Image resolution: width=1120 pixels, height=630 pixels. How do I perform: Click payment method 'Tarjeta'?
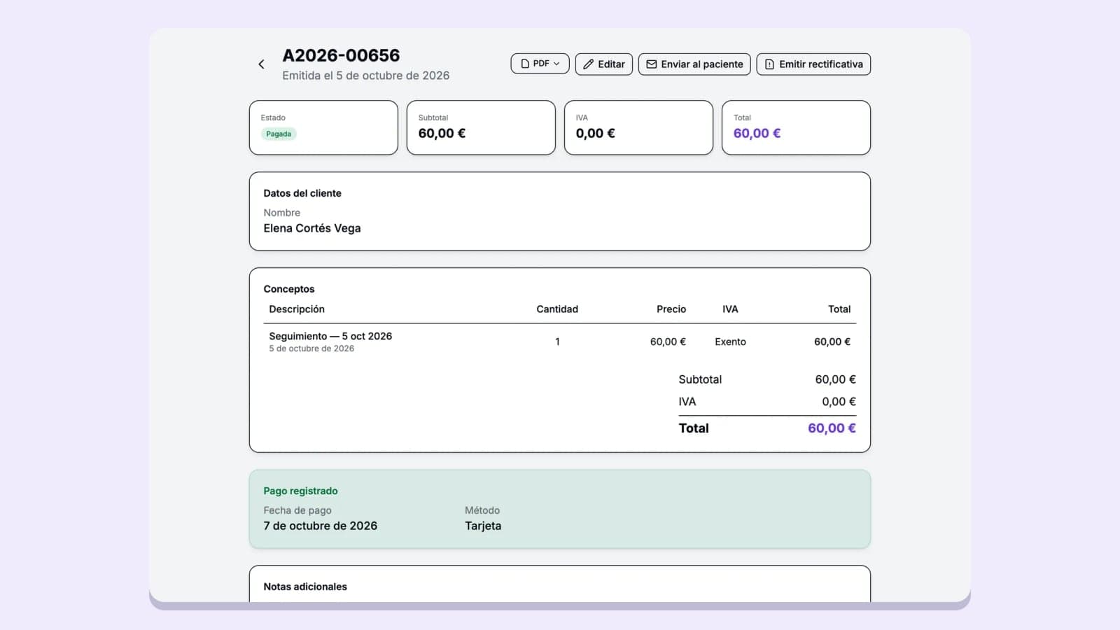point(483,526)
